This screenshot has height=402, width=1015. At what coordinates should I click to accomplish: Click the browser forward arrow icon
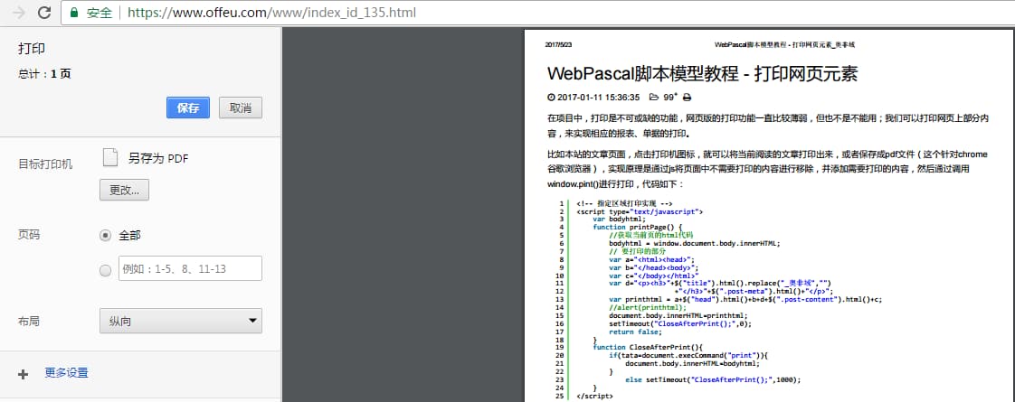click(19, 13)
